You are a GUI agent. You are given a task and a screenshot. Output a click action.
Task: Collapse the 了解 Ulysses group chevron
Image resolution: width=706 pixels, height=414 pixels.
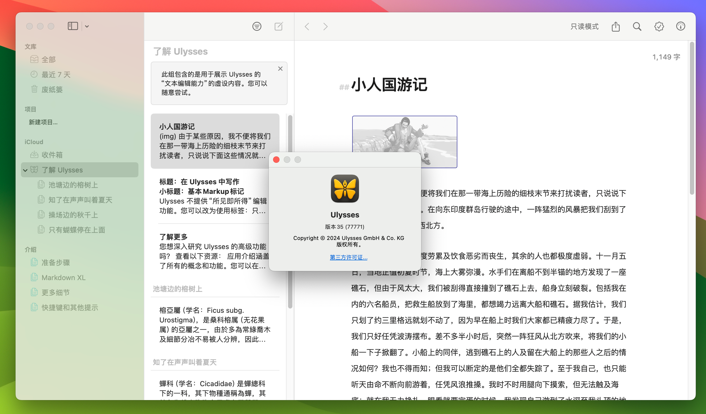(x=25, y=170)
